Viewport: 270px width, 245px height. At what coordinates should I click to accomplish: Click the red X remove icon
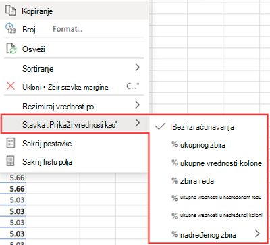[x=11, y=86]
